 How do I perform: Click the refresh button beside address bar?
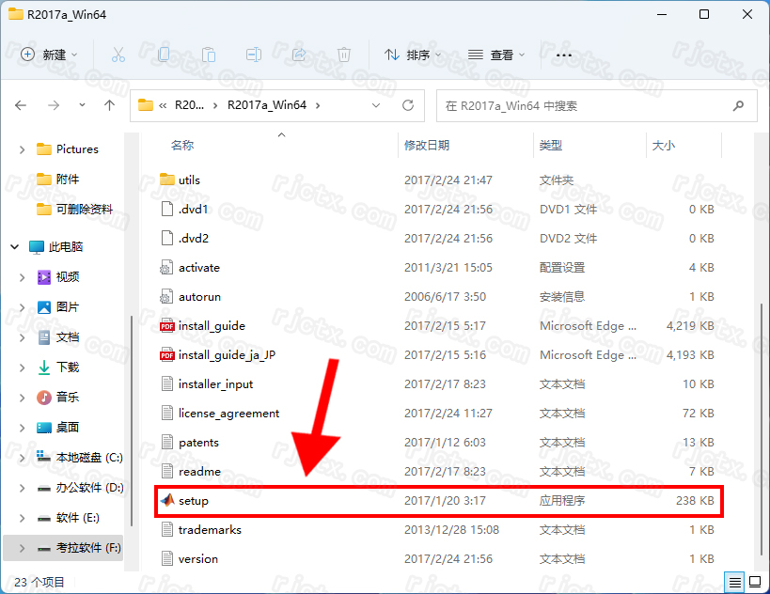tap(408, 105)
